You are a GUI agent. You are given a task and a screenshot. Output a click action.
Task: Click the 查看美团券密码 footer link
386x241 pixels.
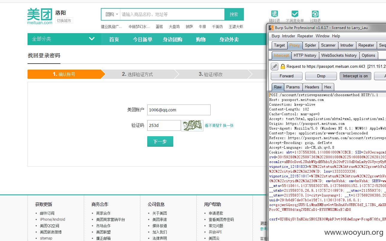(221, 219)
